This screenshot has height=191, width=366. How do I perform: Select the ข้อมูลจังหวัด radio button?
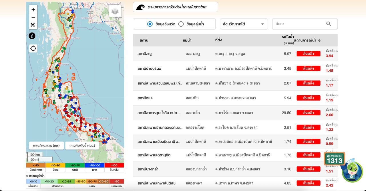150,24
